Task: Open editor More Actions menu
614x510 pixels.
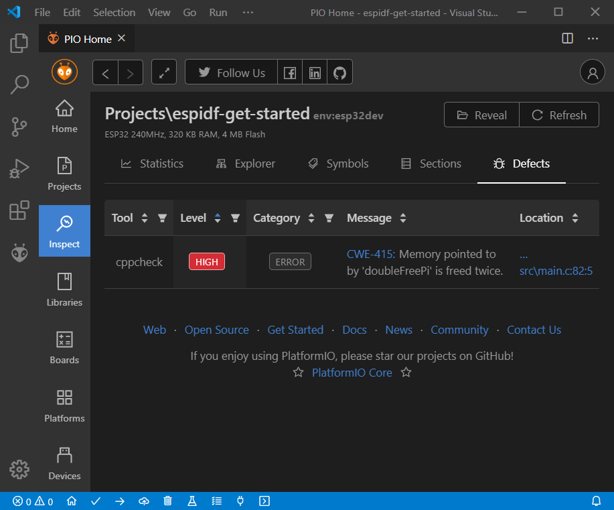Action: (x=593, y=38)
